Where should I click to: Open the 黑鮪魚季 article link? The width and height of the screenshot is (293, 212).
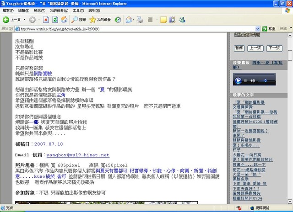[x=241, y=179]
